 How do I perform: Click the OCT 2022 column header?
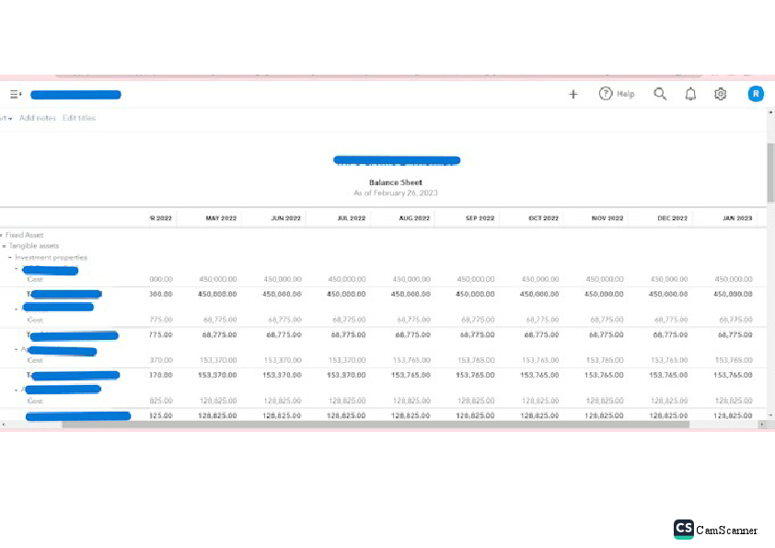(543, 218)
